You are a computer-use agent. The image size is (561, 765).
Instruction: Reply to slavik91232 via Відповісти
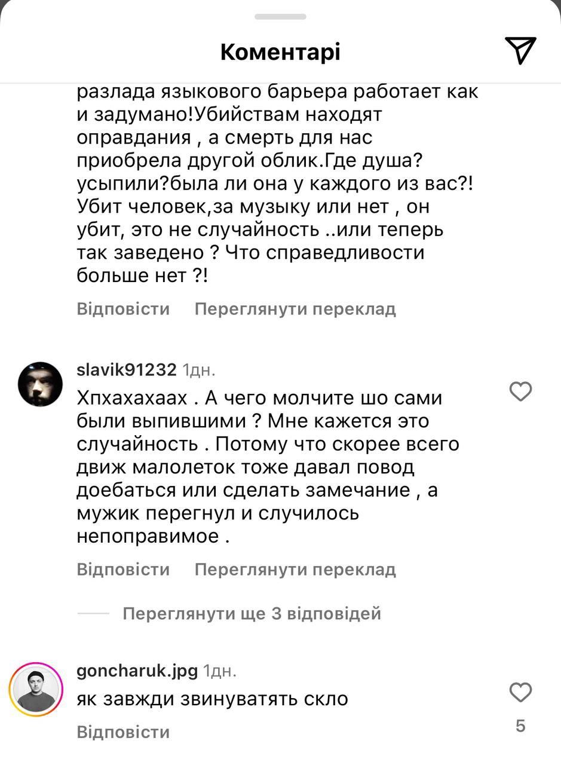122,570
